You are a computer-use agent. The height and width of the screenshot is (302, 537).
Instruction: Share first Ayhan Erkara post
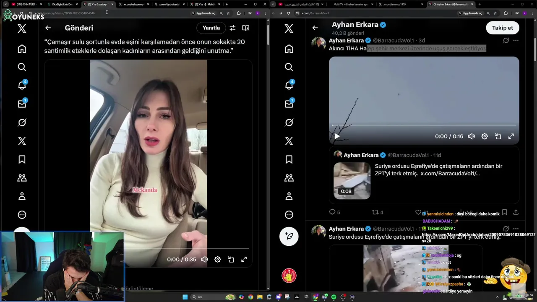point(516,212)
